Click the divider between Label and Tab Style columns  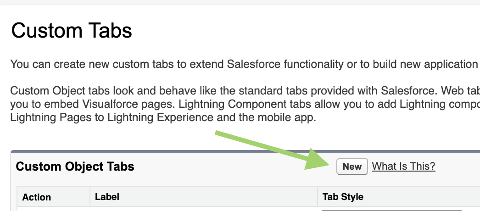click(318, 197)
